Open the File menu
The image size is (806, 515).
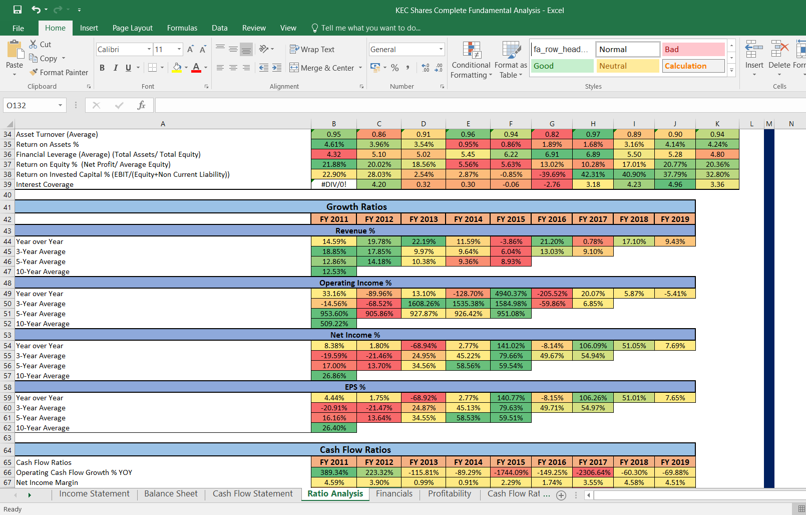point(19,28)
